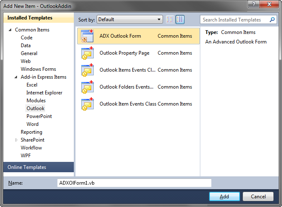Select the Modules category
Screen dimensions: 282x207
pyautogui.click(x=36, y=101)
